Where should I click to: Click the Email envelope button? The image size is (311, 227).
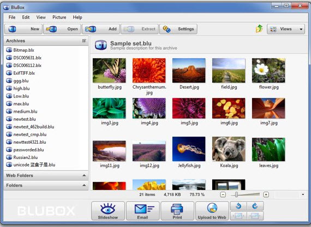(x=142, y=211)
